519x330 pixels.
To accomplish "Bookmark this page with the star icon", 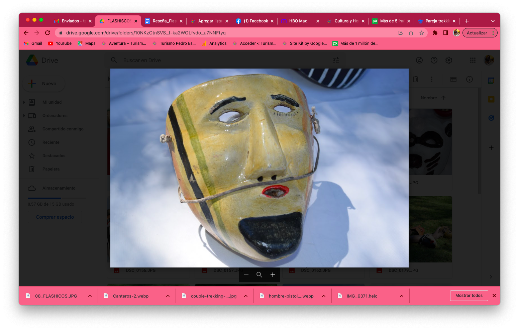I will click(x=421, y=33).
